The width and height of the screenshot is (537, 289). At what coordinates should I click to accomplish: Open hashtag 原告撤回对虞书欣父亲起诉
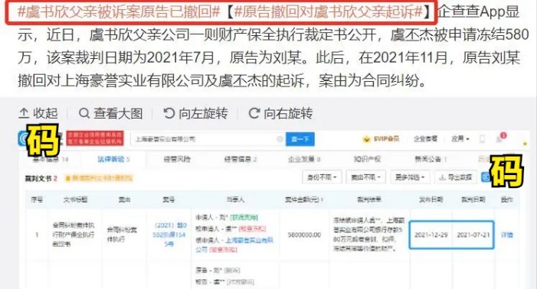(329, 12)
